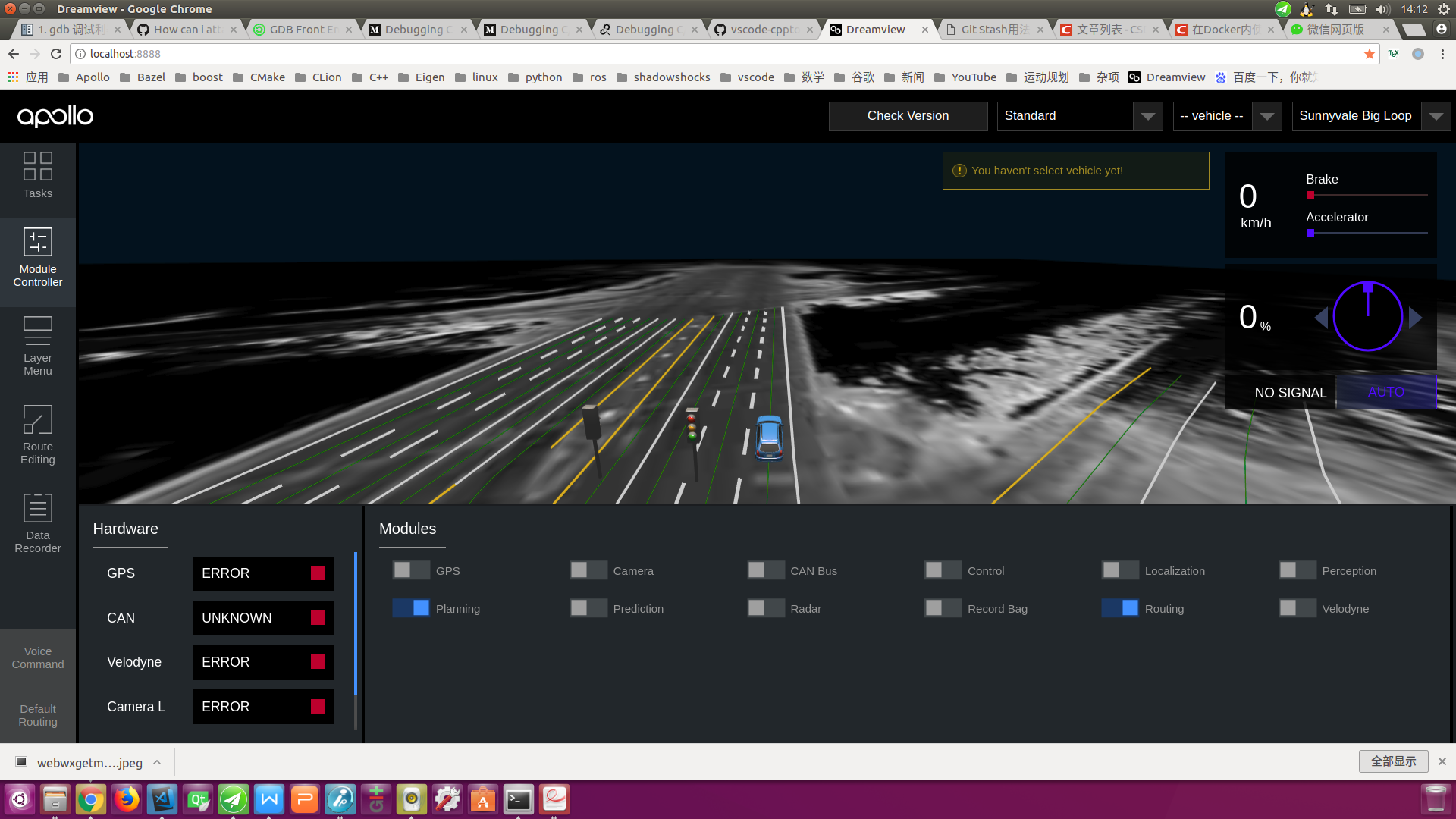Open the Voice Command sidebar item
The image size is (1456, 819).
click(x=38, y=657)
